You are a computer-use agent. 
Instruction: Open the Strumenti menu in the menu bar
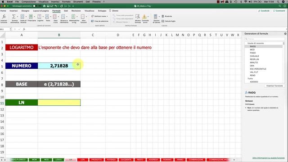point(78,2)
